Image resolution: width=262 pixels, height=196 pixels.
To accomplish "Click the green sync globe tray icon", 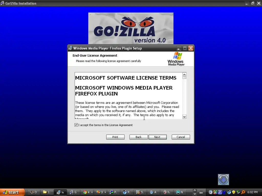I will [215, 192].
